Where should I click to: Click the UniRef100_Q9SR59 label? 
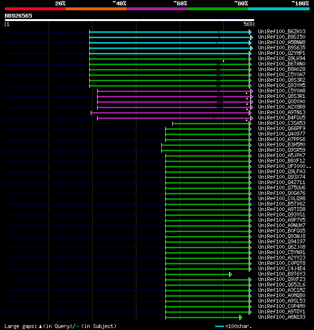[282, 150]
